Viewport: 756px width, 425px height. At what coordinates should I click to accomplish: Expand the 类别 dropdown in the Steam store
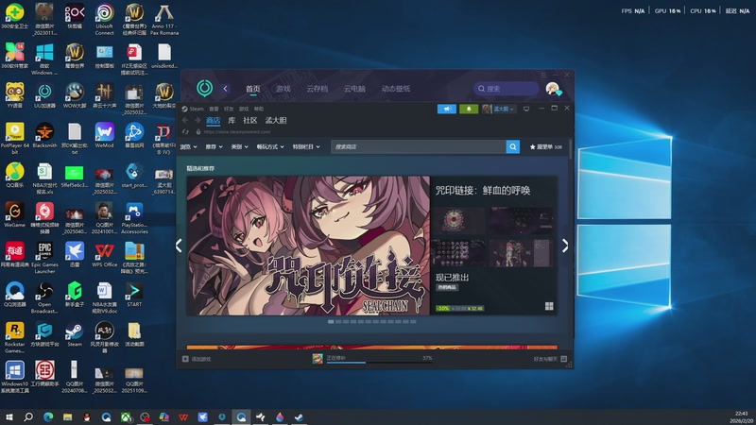click(240, 146)
